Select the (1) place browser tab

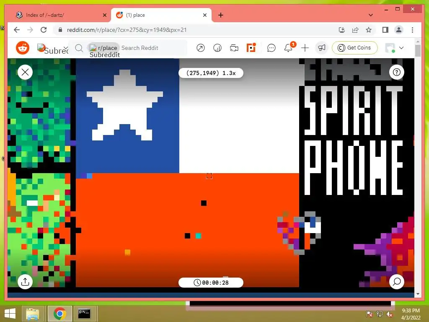(x=161, y=15)
